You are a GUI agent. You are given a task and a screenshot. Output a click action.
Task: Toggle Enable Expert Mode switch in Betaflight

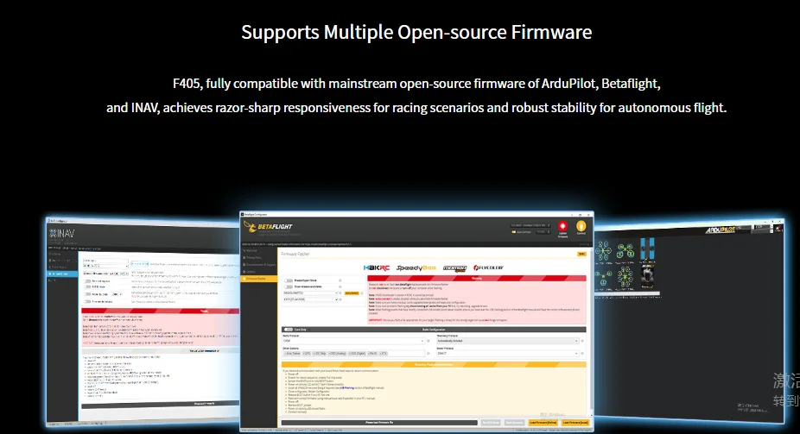point(289,280)
